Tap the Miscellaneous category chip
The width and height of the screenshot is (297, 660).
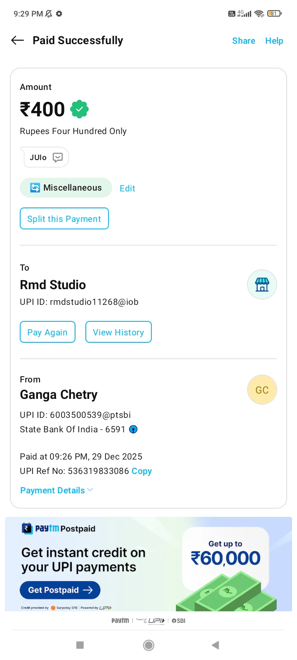[x=66, y=188]
